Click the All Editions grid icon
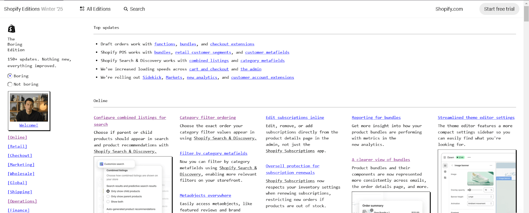Image resolution: width=529 pixels, height=213 pixels. pyautogui.click(x=82, y=9)
